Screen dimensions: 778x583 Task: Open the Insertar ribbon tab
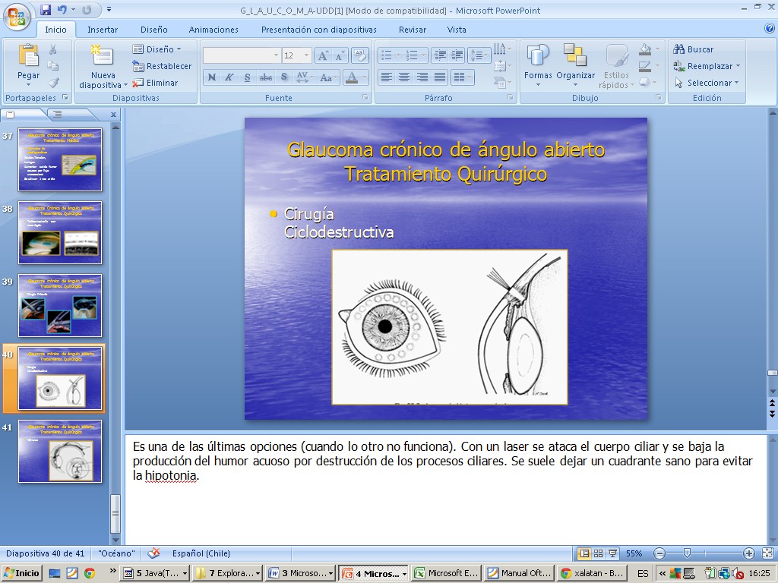103,30
